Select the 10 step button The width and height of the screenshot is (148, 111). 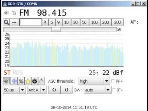(x=67, y=22)
